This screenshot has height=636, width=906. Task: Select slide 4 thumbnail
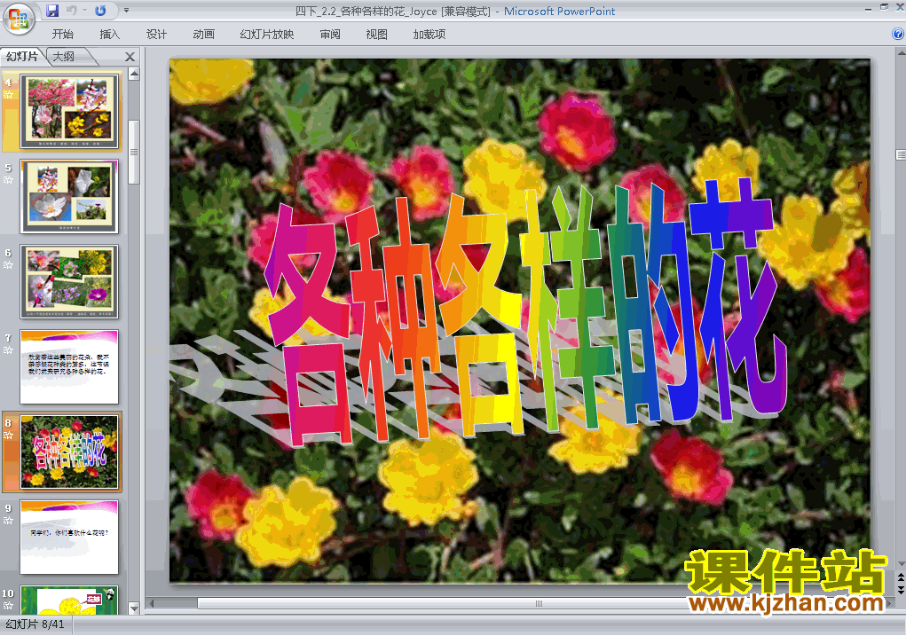tap(69, 111)
